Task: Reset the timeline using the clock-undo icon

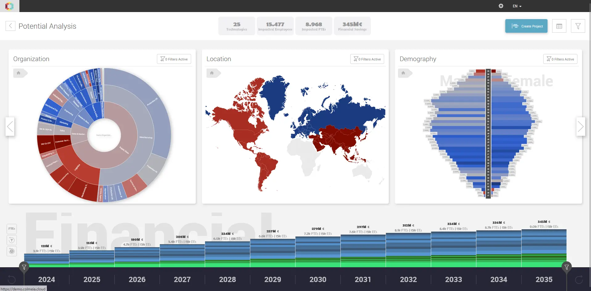Action: point(12,251)
